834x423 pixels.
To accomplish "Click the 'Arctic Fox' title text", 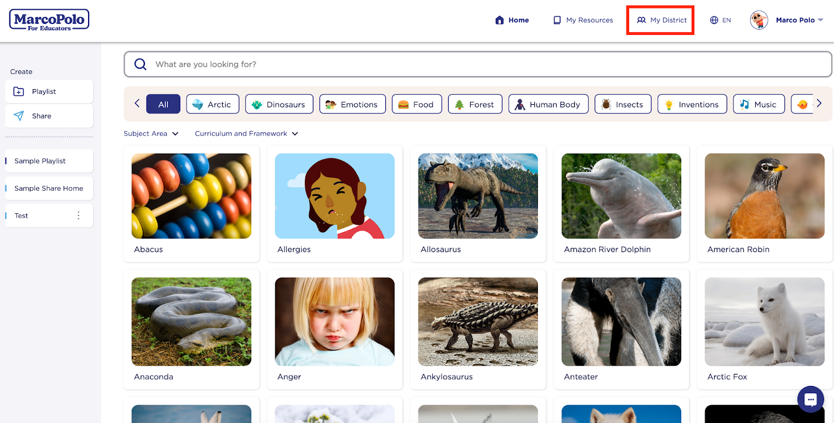I will (727, 377).
